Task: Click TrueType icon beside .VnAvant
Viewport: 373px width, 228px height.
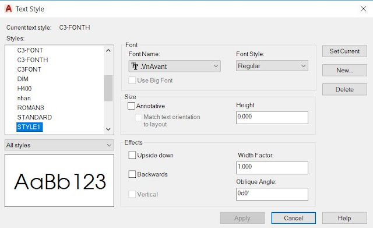Action: coord(135,66)
